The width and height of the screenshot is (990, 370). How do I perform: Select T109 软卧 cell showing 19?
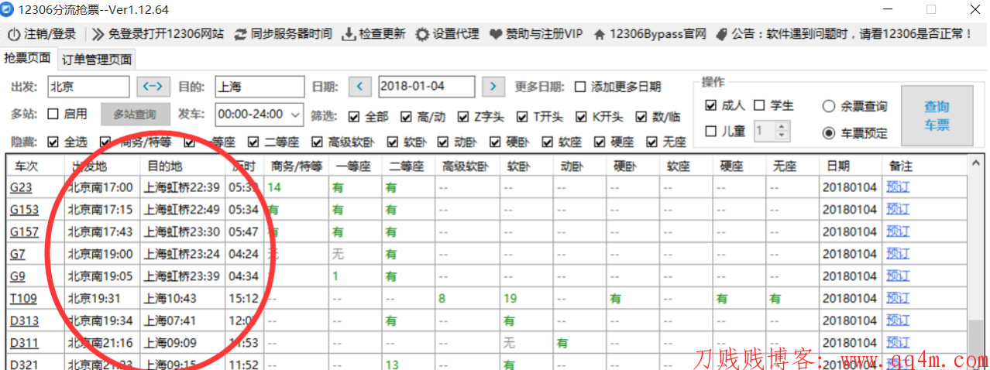coord(525,298)
